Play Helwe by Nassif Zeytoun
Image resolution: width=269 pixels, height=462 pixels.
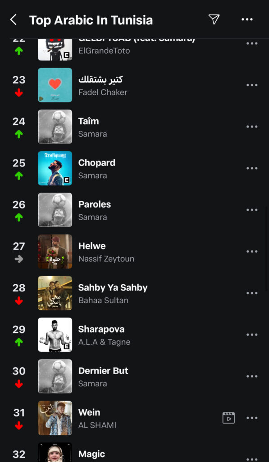(134, 251)
